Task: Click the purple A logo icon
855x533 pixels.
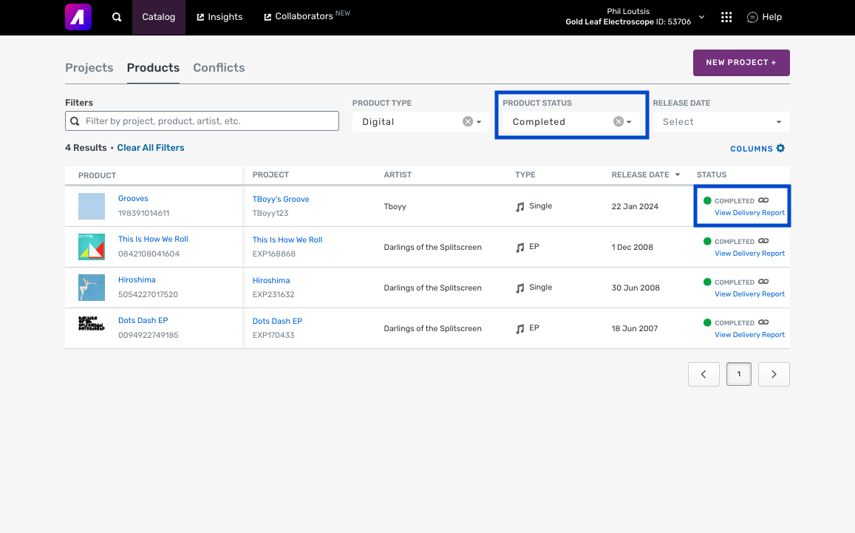Action: click(78, 17)
